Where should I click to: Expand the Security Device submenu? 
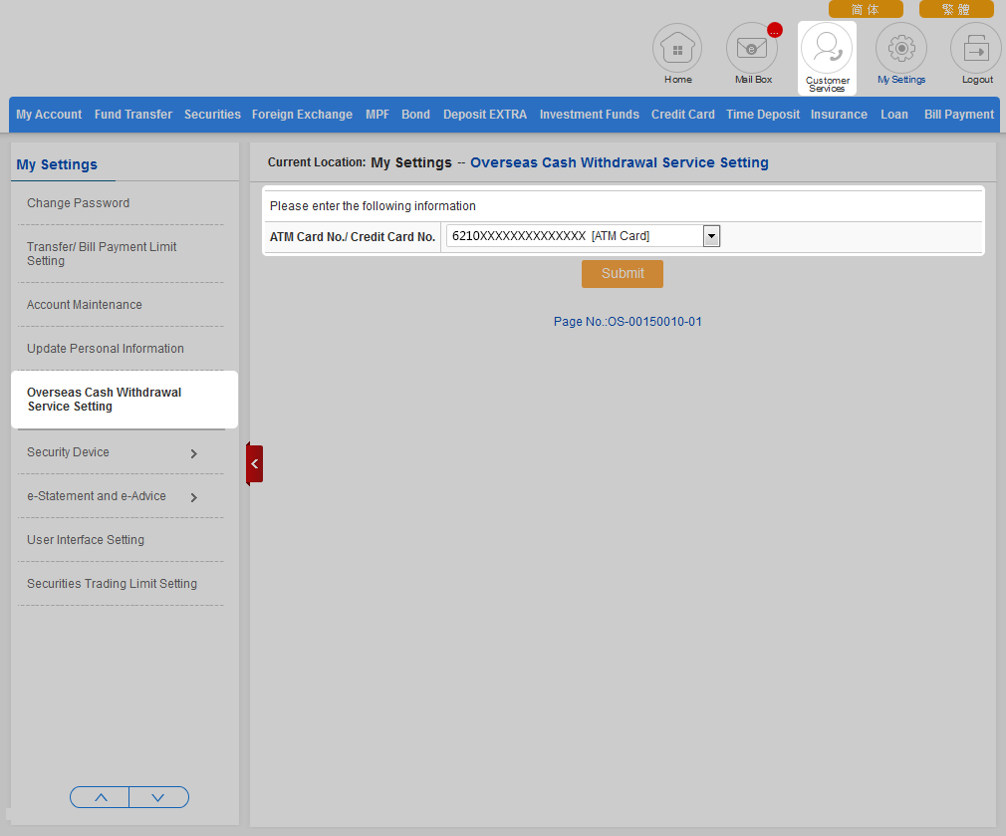[x=193, y=453]
